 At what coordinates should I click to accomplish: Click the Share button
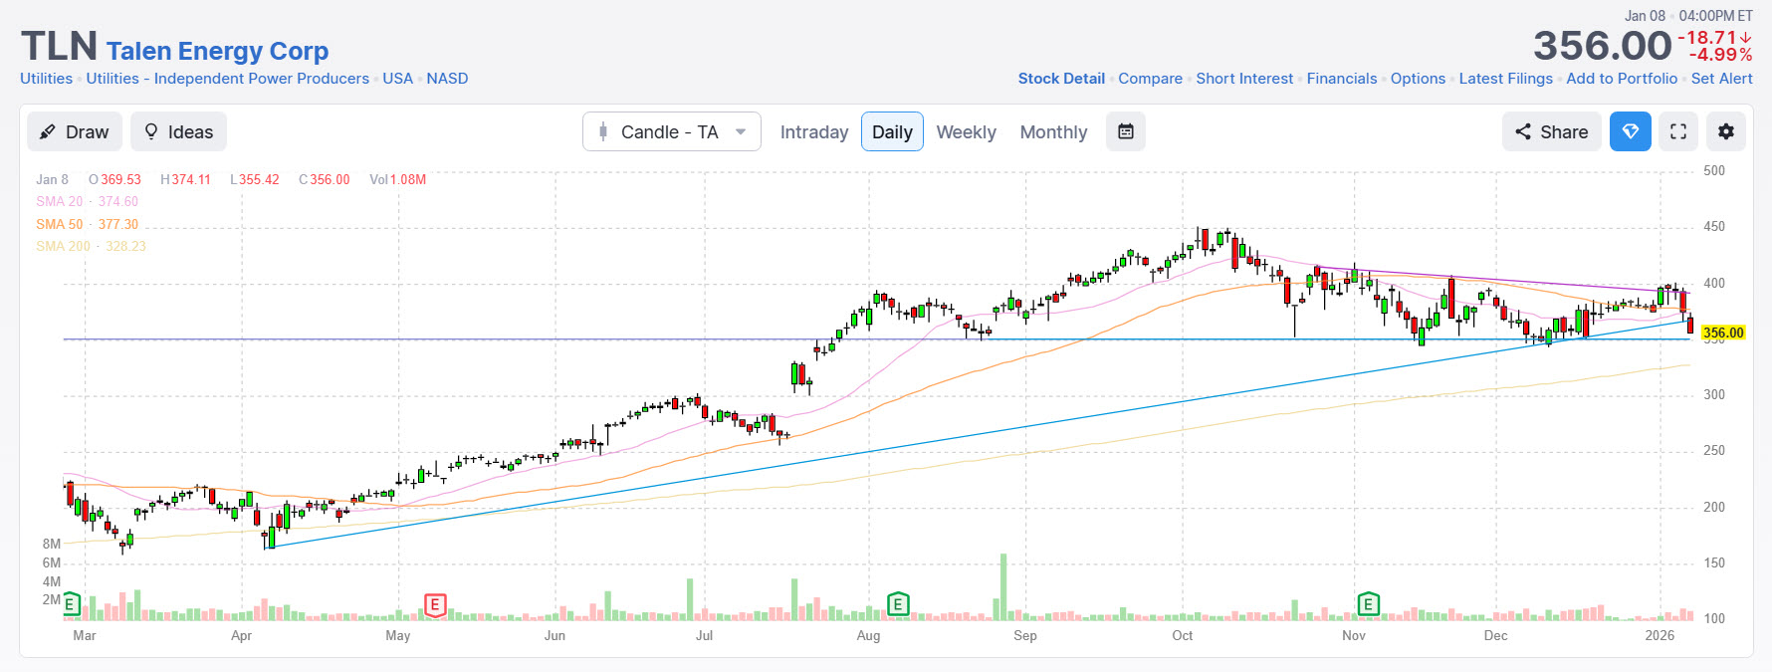point(1551,131)
